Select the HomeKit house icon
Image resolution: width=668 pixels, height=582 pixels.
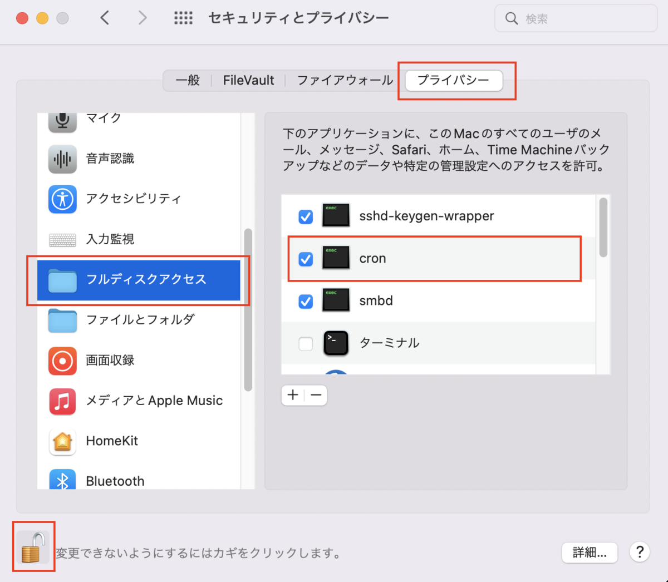(62, 441)
